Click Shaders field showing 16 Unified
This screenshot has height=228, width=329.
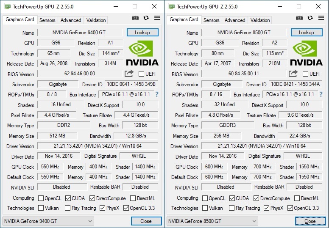pyautogui.click(x=61, y=104)
